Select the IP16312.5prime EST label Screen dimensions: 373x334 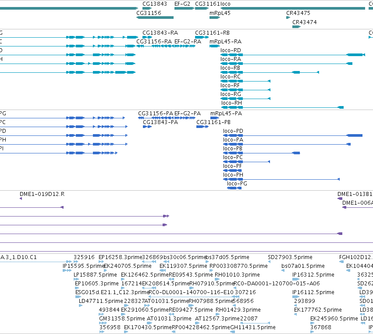313,275
